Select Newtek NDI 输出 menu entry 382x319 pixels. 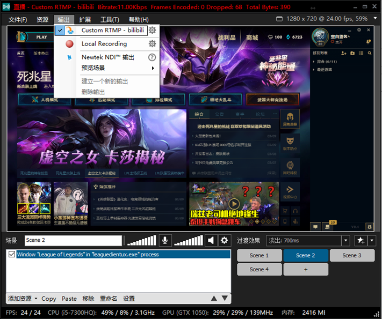tap(107, 57)
